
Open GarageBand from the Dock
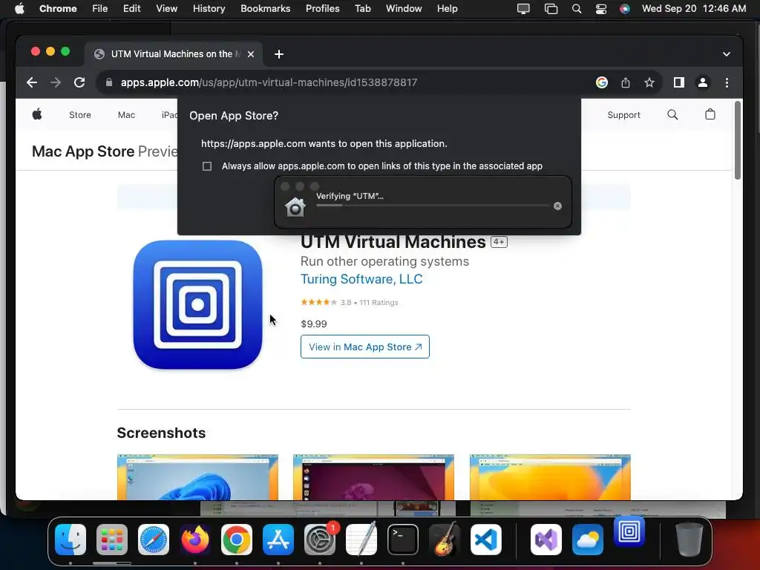coord(445,540)
